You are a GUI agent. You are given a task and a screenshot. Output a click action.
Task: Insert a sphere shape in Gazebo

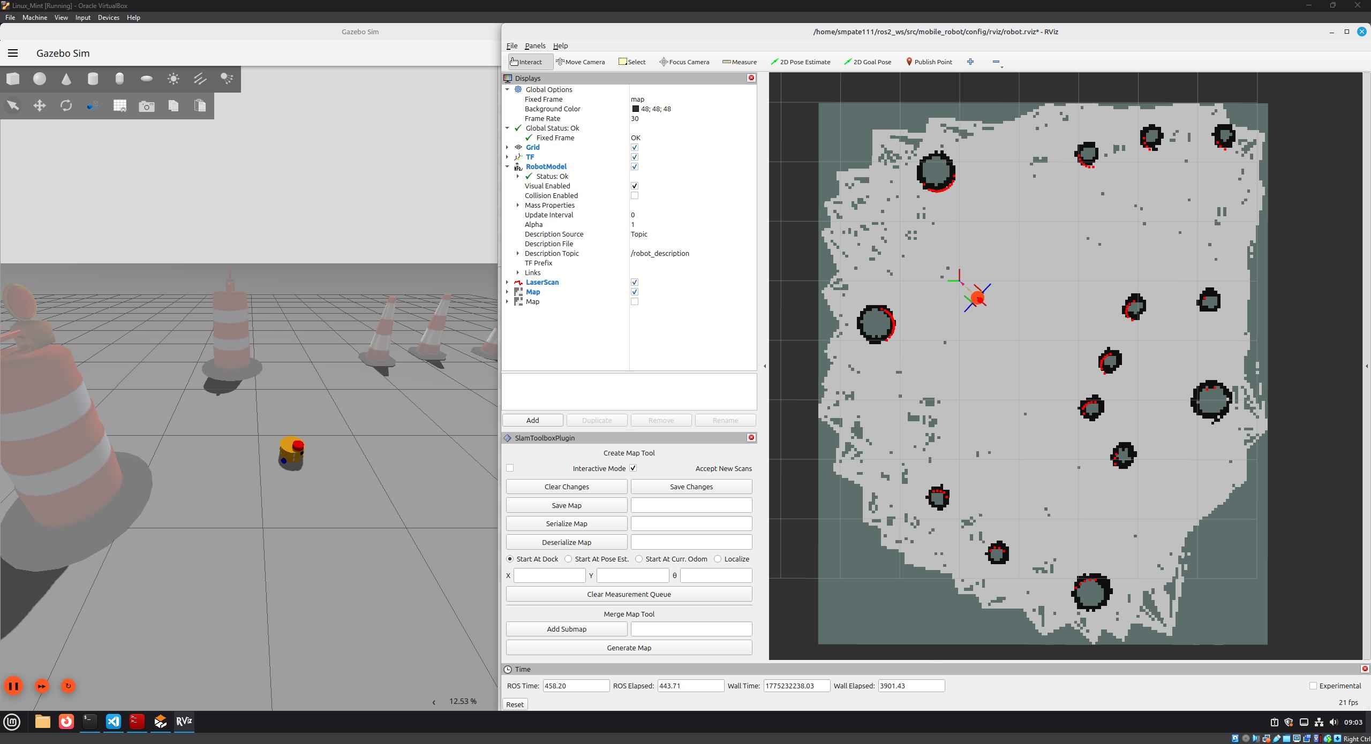[40, 79]
